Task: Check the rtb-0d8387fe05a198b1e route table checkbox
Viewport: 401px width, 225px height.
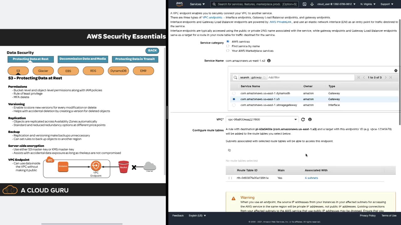Action: [230, 178]
